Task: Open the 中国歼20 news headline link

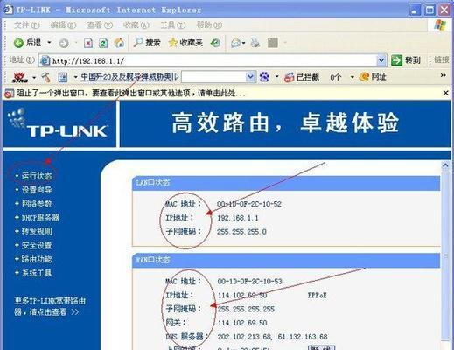Action: (x=128, y=77)
